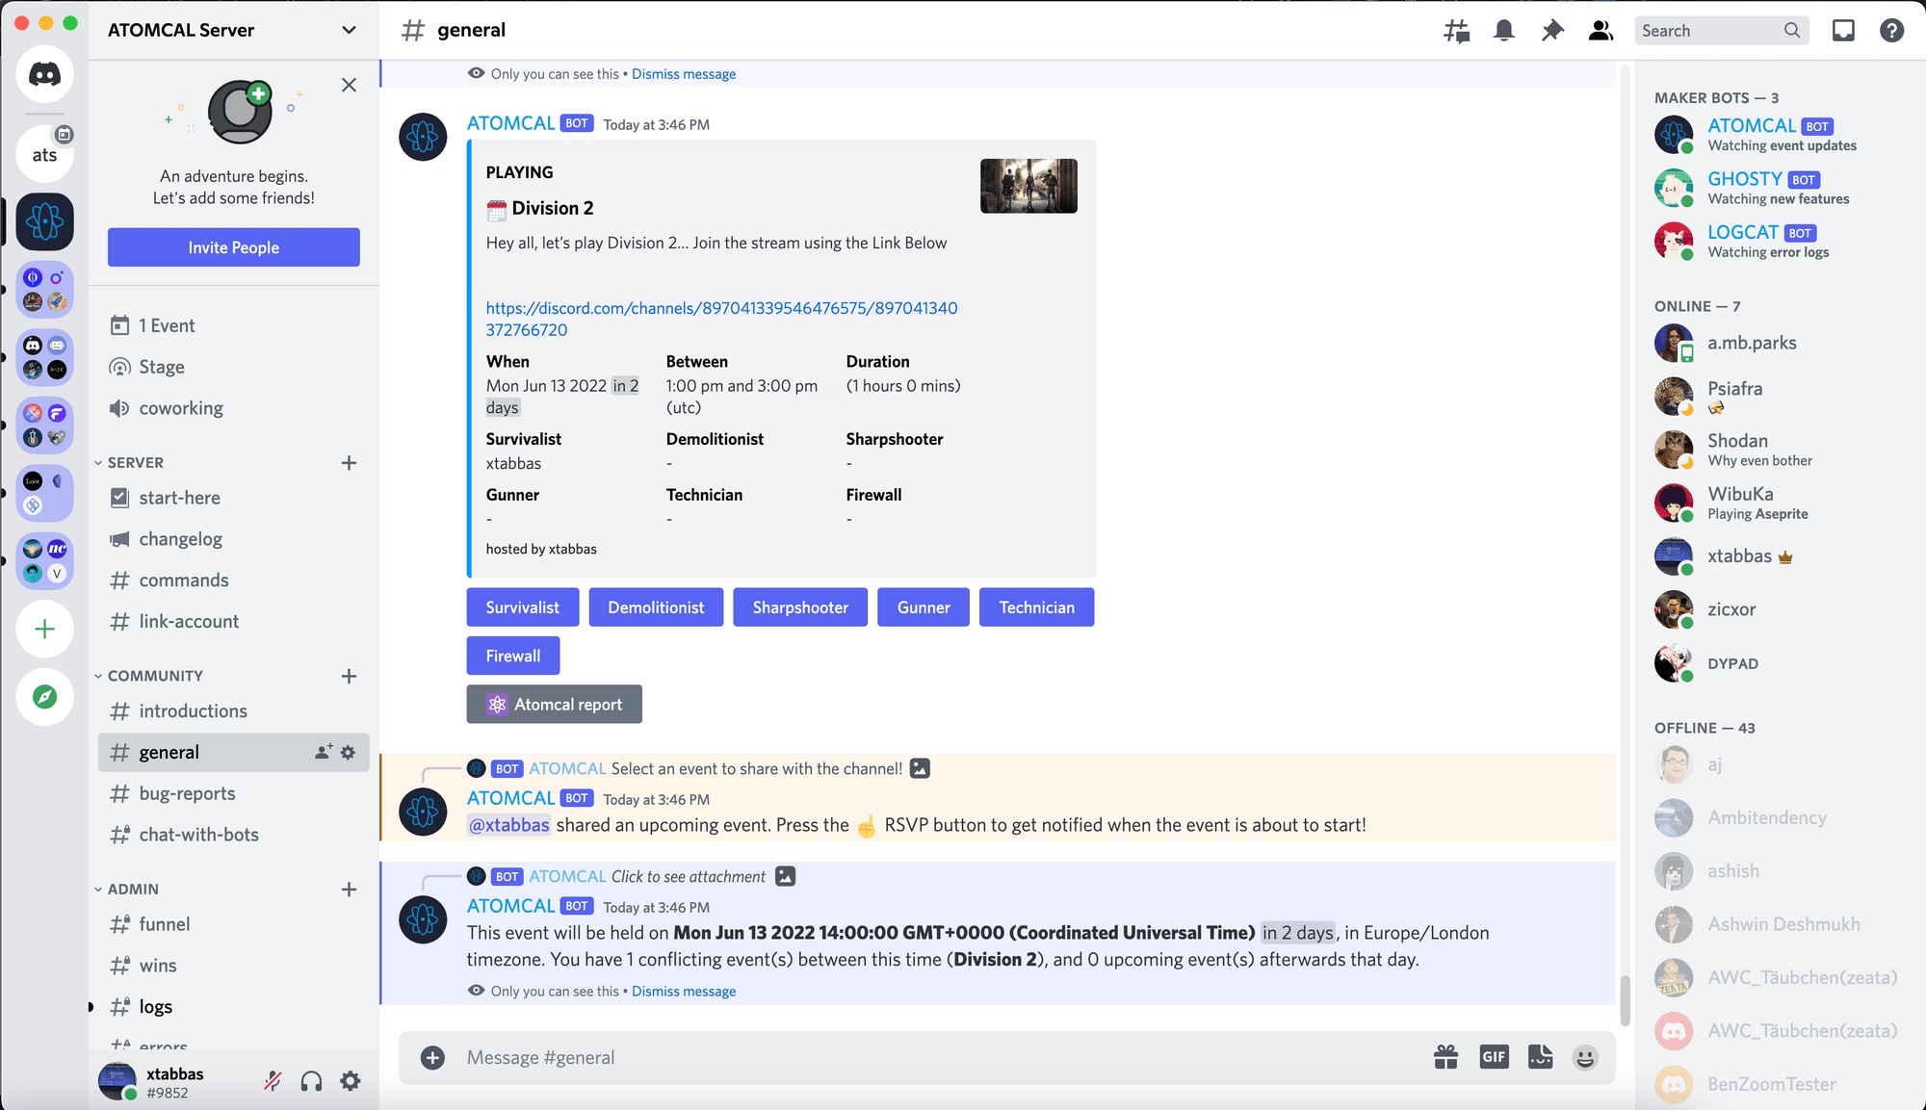Click Dismiss message link at bottom
Screen dimensions: 1926x1110
point(684,992)
